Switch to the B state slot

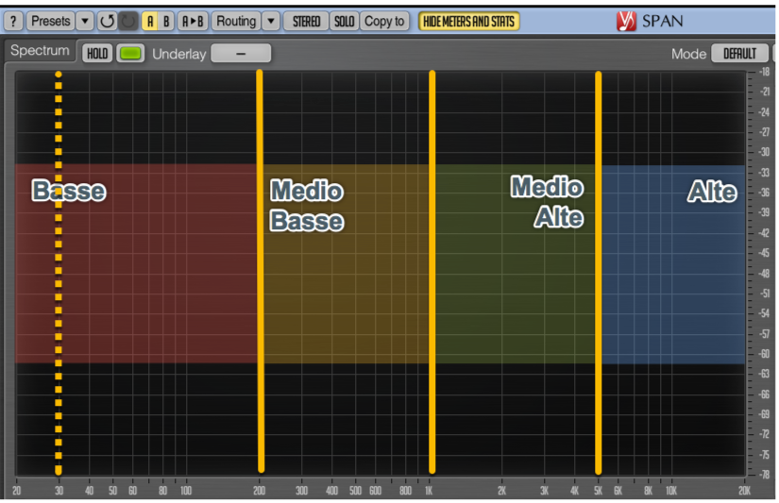click(x=166, y=21)
